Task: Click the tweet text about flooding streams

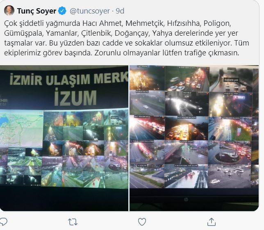Action: click(x=126, y=38)
